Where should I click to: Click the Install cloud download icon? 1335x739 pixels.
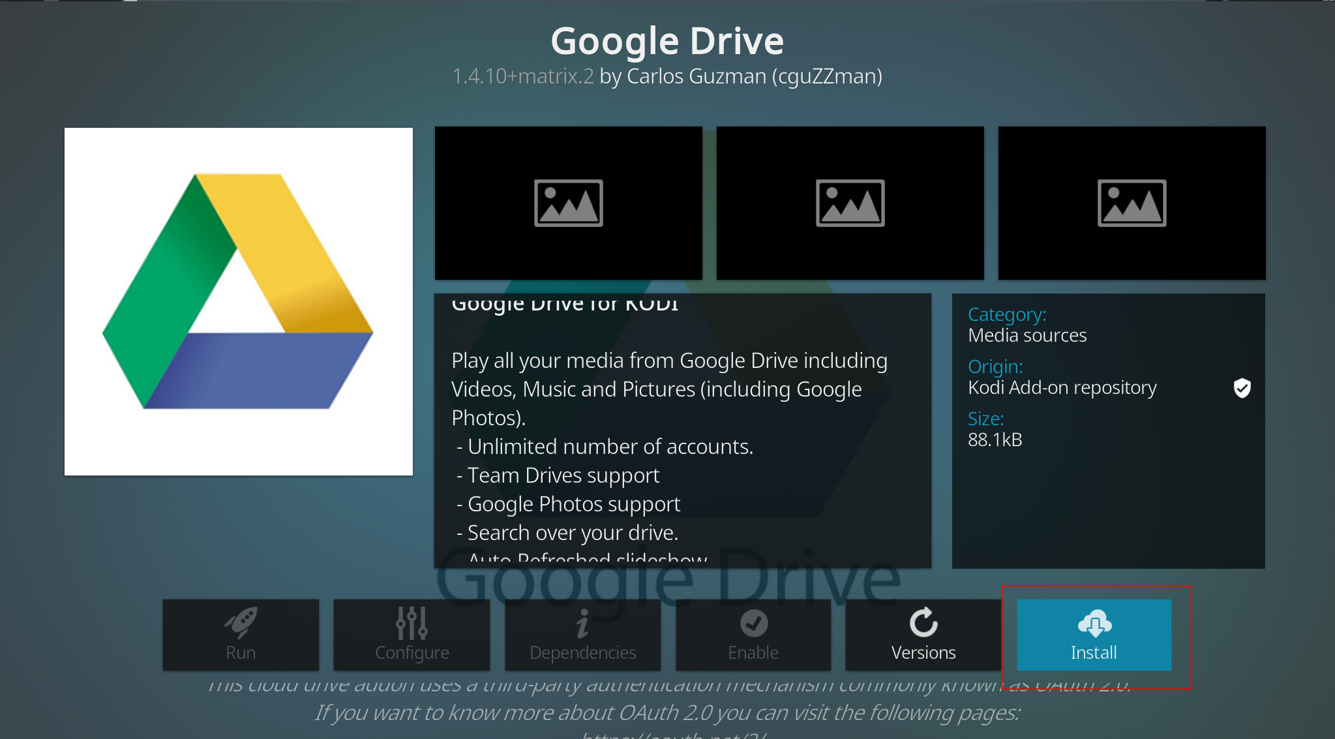point(1094,623)
